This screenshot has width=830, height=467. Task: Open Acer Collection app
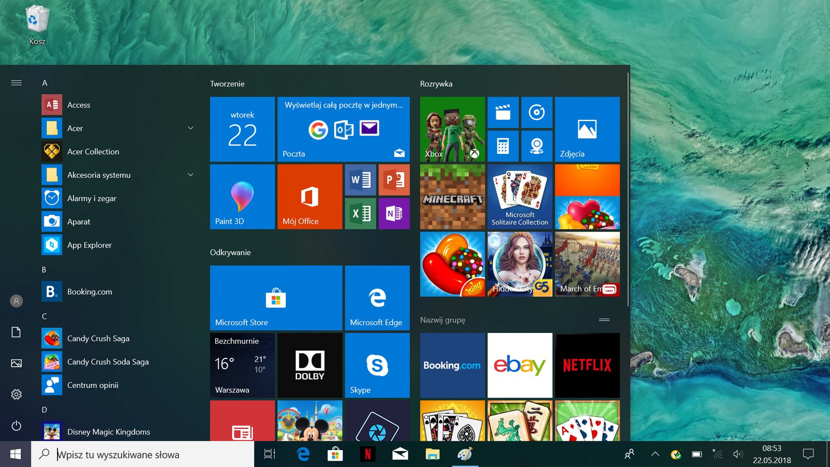click(x=118, y=151)
